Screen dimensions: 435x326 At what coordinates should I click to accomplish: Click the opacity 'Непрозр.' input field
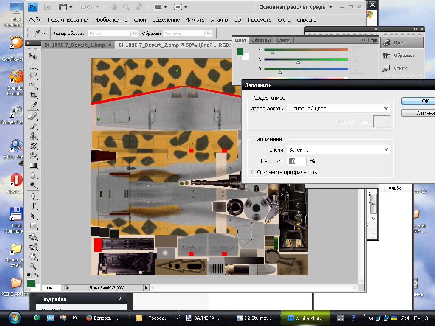tap(297, 161)
